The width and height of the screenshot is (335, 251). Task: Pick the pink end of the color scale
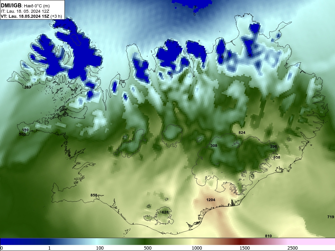click(x=312, y=242)
